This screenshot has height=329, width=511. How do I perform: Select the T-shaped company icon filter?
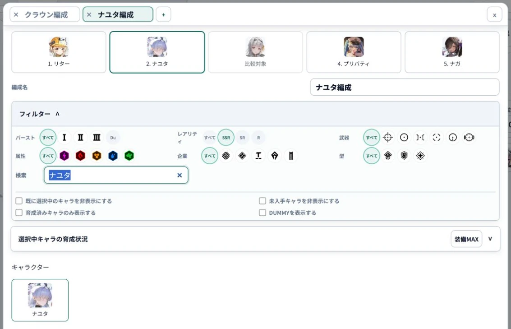pos(258,156)
